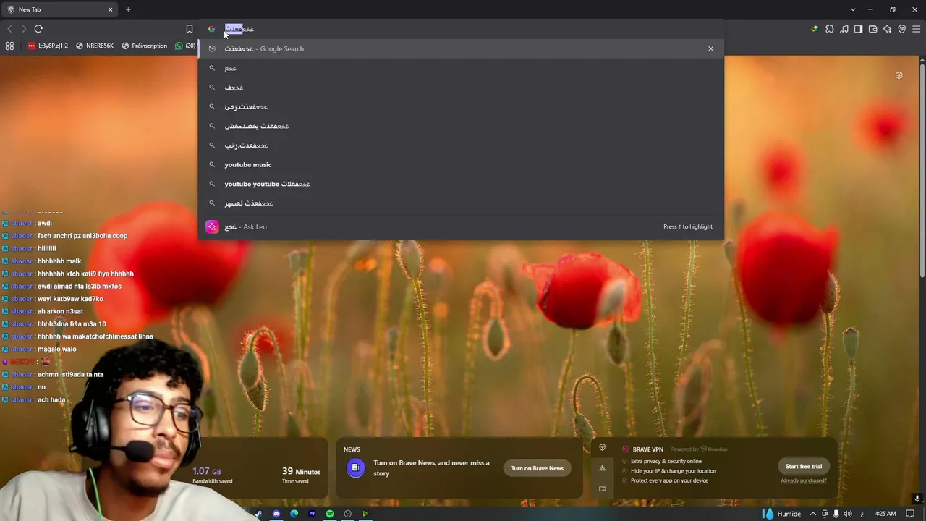Open Steam from the taskbar
Screen dimensions: 926x521
pyautogui.click(x=258, y=514)
